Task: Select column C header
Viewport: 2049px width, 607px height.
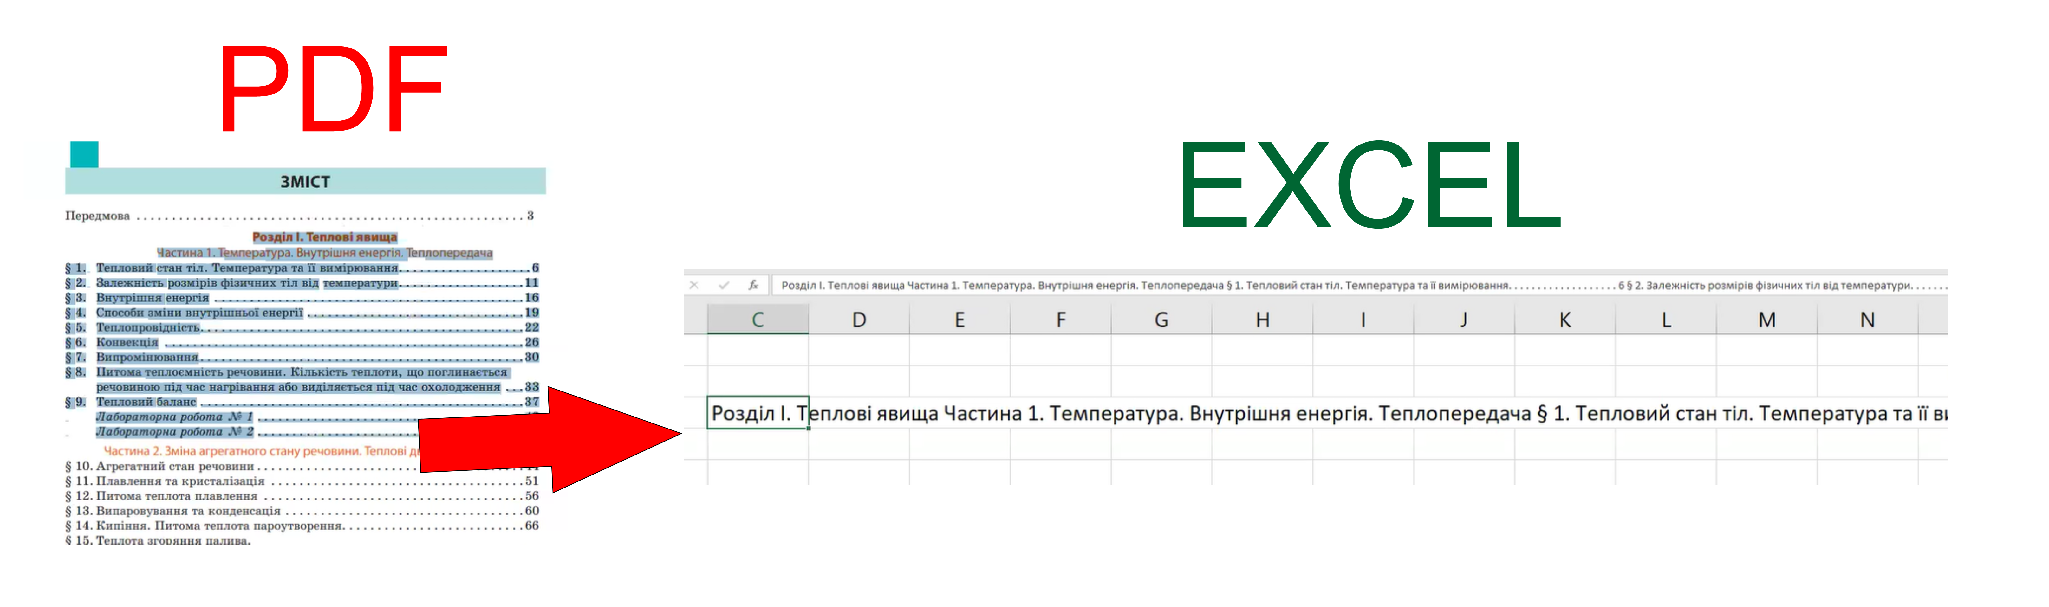Action: point(758,320)
